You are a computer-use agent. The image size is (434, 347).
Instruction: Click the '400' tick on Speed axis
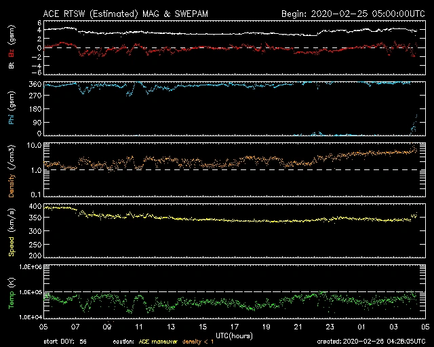point(35,206)
